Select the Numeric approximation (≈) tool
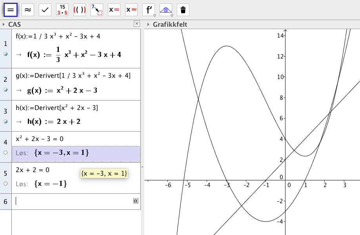 tap(28, 10)
